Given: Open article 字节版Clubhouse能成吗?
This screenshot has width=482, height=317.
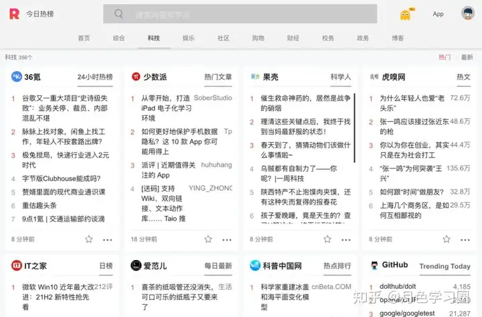Looking at the screenshot, I should point(61,178).
